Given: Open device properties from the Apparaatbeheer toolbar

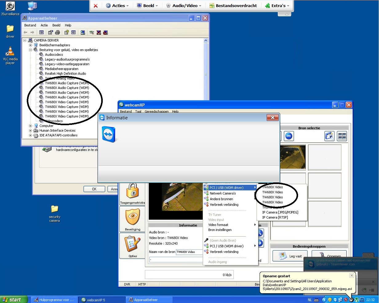Looking at the screenshot, I should 50,32.
